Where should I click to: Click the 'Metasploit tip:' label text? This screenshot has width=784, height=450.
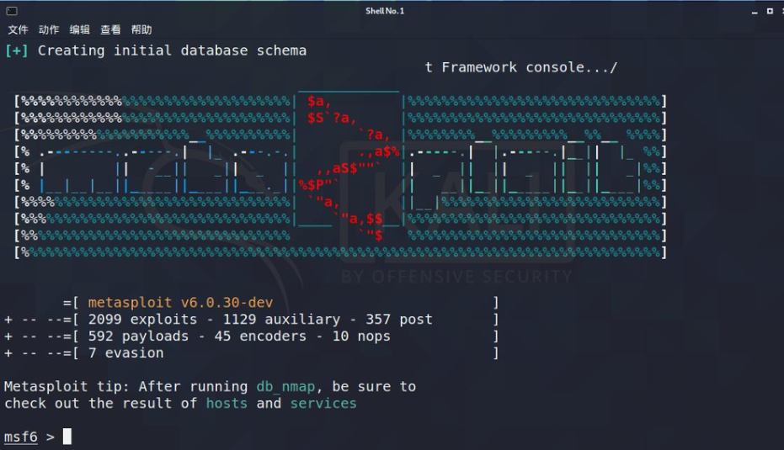pos(67,387)
